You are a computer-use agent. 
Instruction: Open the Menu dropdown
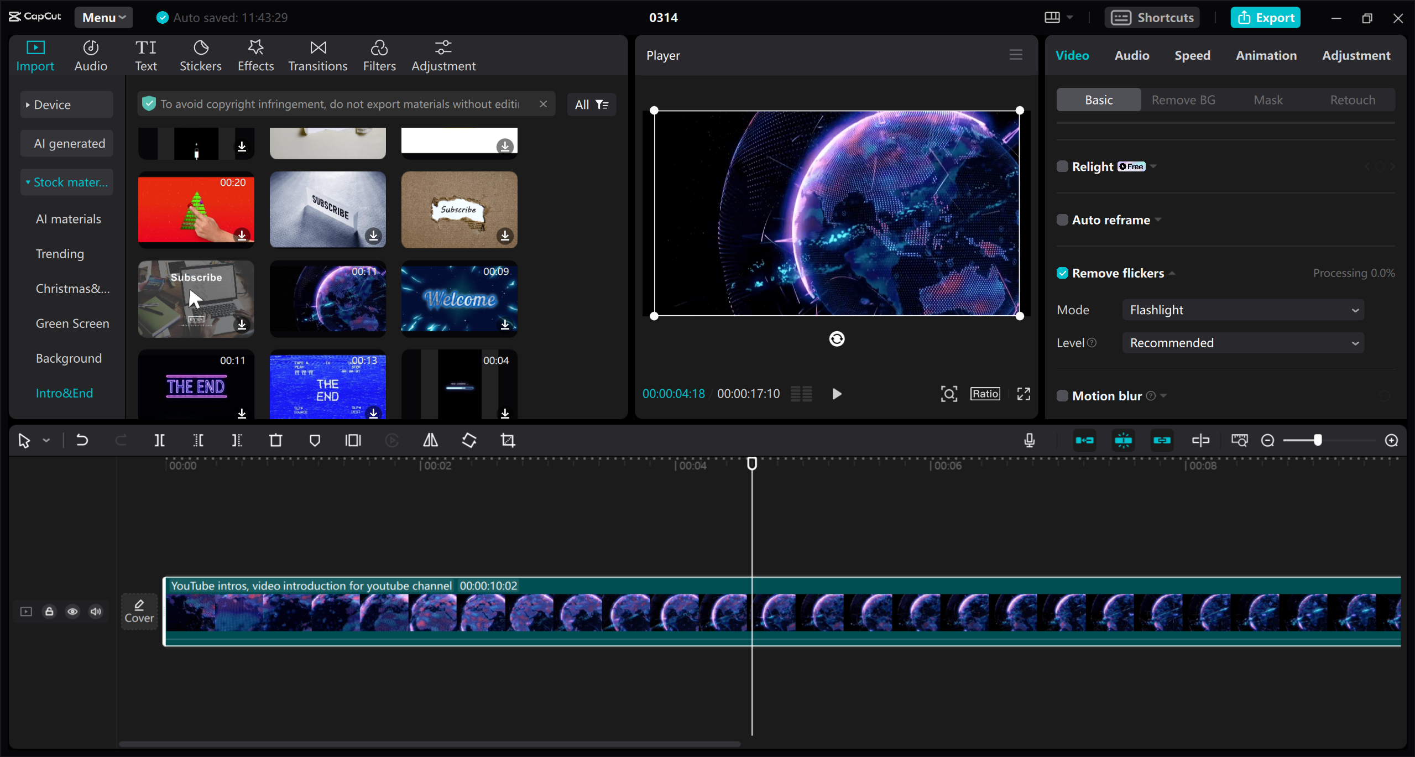[103, 17]
